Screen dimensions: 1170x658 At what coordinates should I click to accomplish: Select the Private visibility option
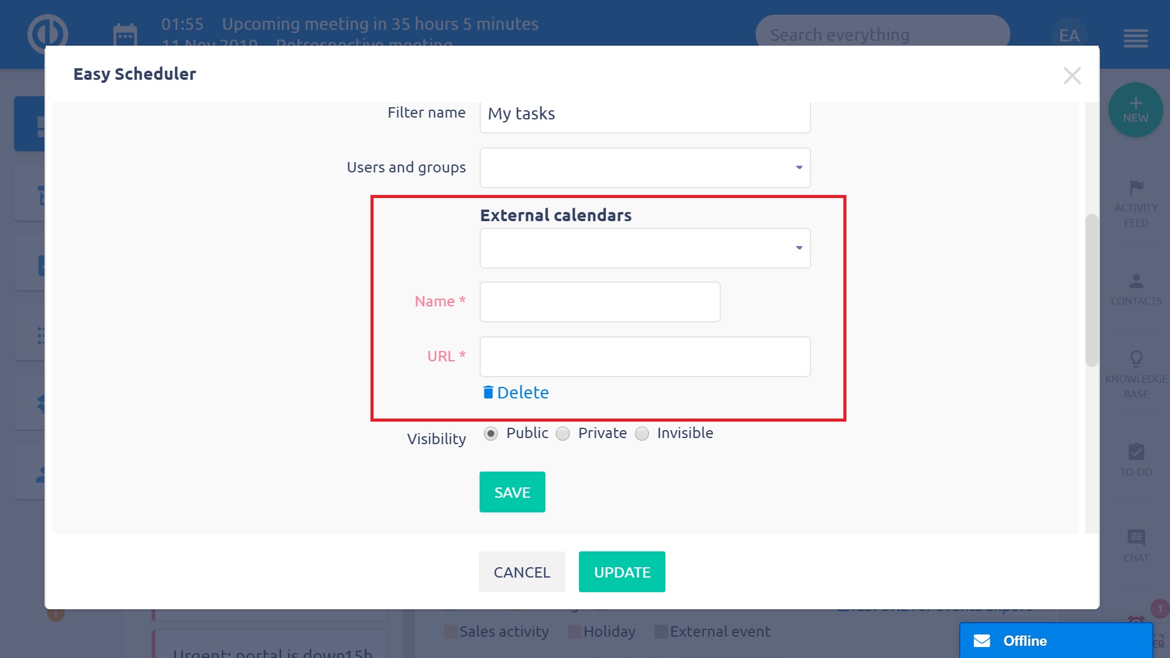tap(563, 433)
